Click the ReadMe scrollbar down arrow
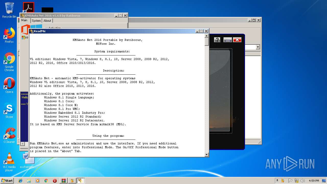 207,154
